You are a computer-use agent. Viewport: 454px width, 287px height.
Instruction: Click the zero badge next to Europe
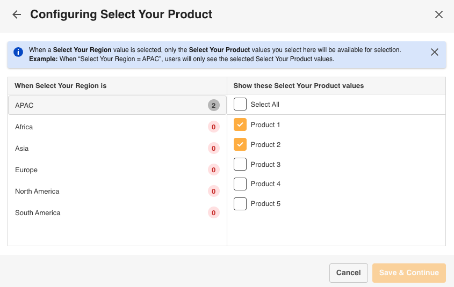tap(214, 170)
